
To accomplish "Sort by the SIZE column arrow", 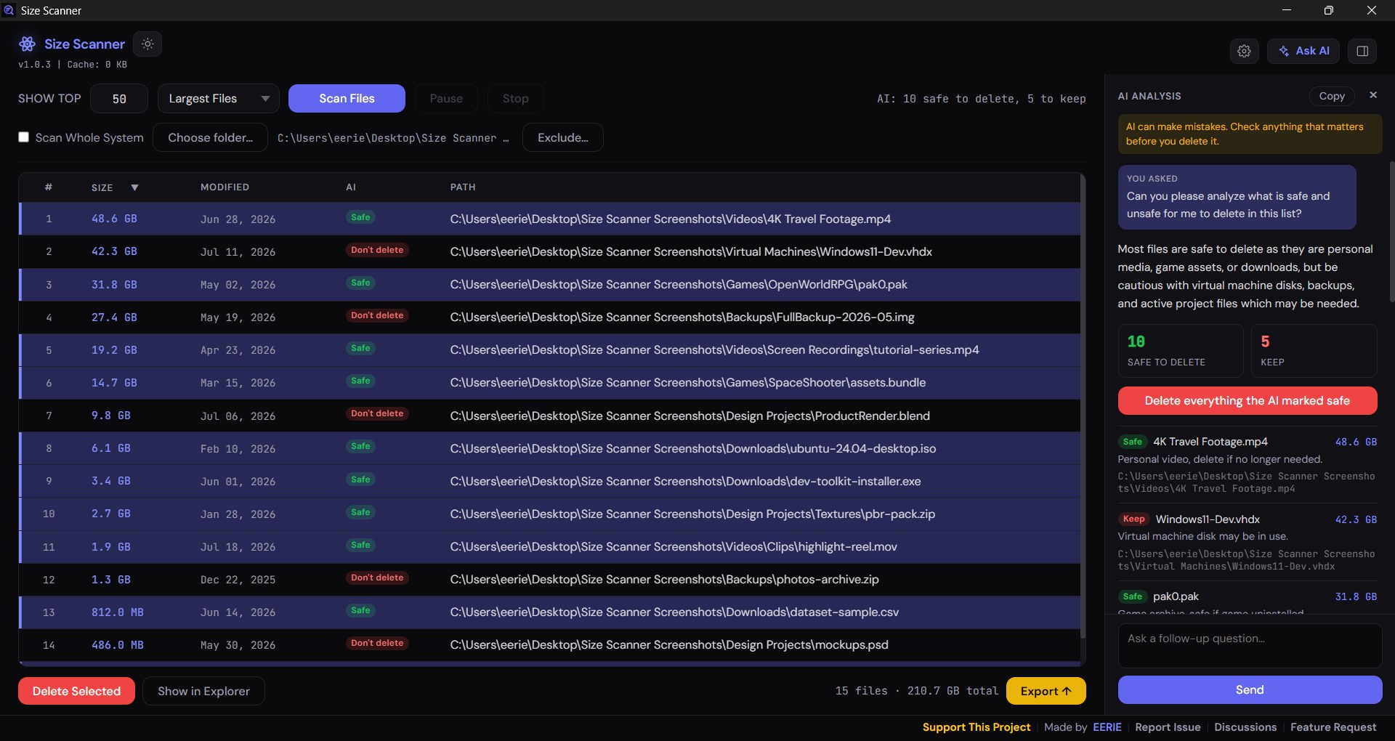I will 134,187.
